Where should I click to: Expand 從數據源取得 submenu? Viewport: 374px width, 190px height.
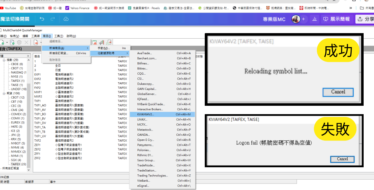110,53
